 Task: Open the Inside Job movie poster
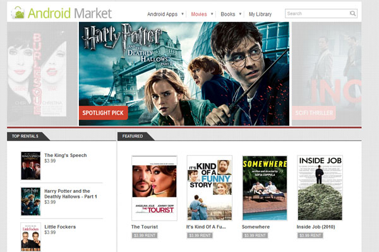pos(320,188)
